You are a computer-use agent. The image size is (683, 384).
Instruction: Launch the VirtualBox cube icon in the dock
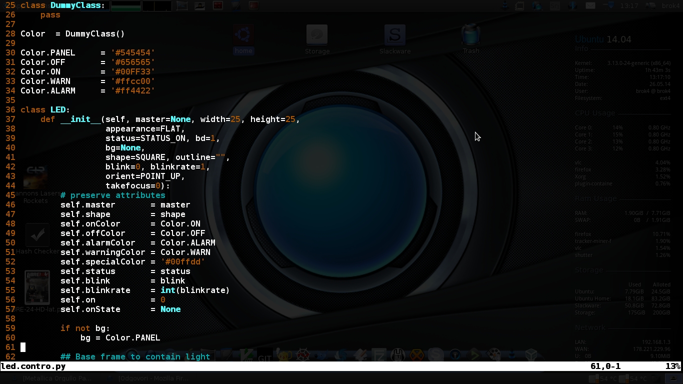tap(531, 355)
